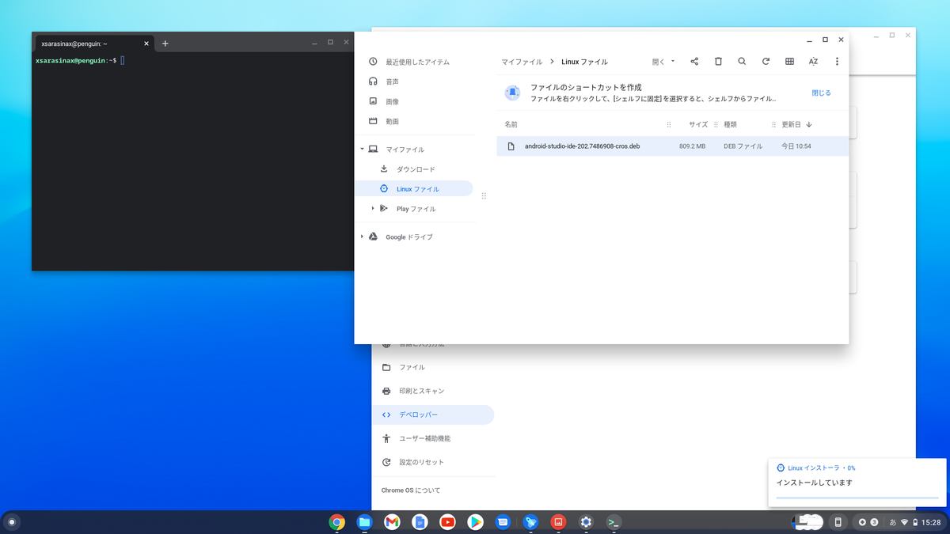The image size is (950, 534).
Task: Click the 809.2 MB size cell
Action: 692,146
